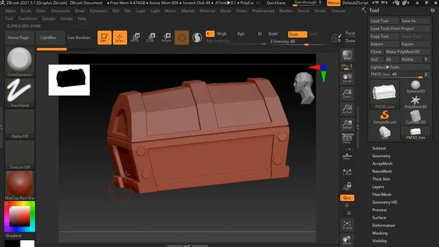Toggle the Rgb channel
This screenshot has width=439, height=247.
[x=241, y=34]
